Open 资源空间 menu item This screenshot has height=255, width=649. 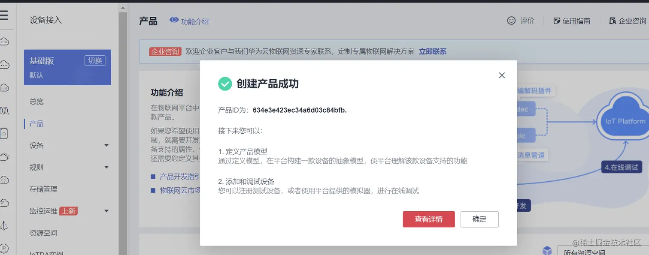tap(43, 233)
